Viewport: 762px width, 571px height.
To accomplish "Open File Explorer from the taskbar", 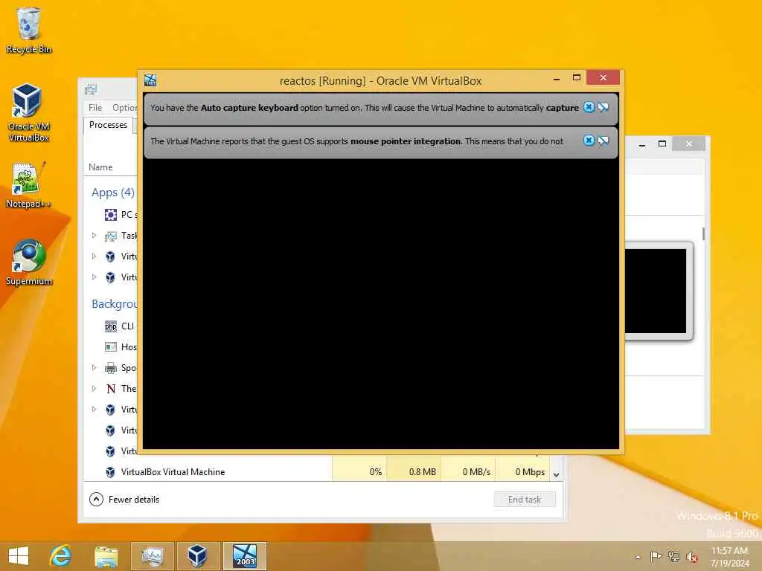I will point(106,556).
